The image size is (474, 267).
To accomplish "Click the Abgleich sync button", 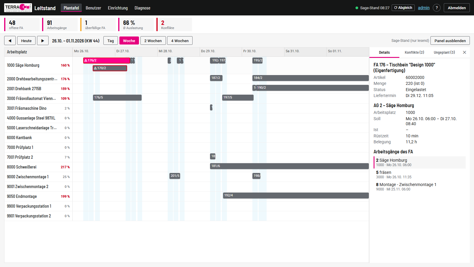I will (x=403, y=8).
